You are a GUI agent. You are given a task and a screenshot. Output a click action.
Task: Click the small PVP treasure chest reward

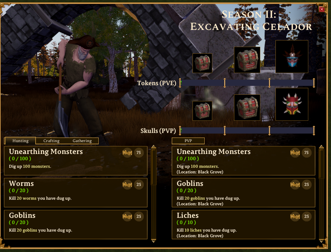coord(202,111)
